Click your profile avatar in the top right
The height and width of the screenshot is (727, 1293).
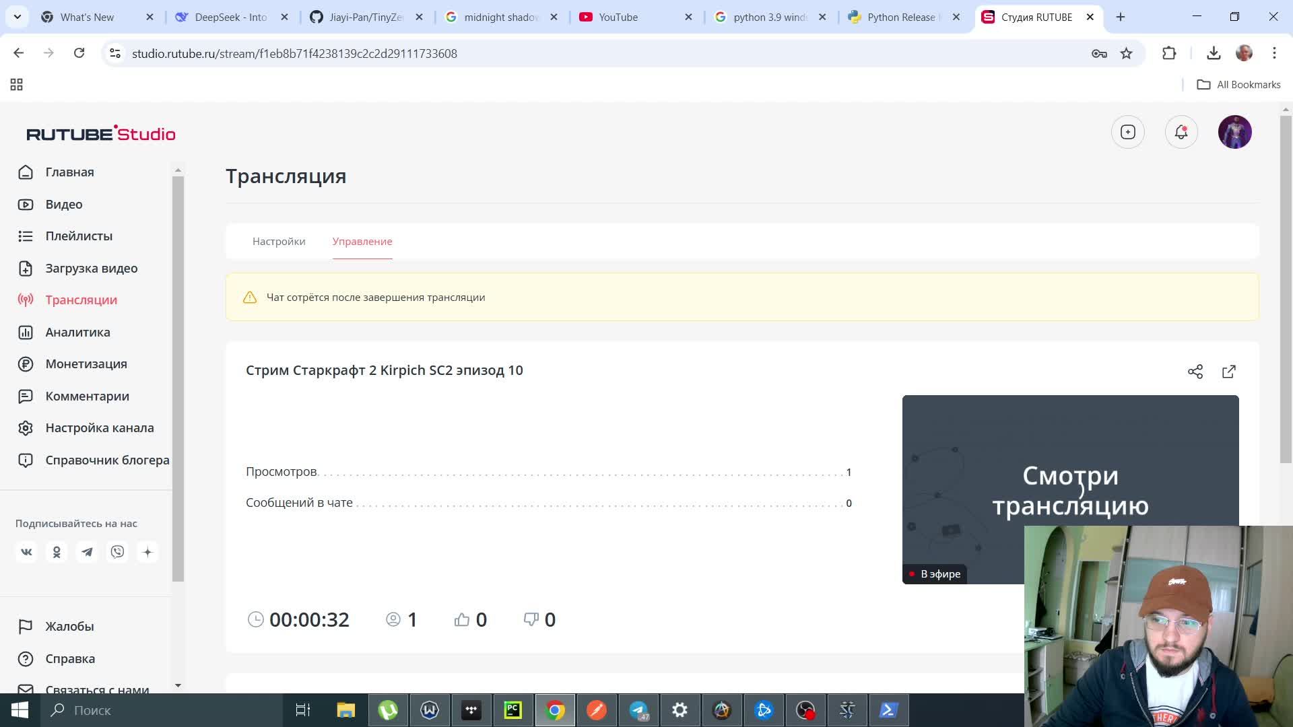coord(1235,132)
